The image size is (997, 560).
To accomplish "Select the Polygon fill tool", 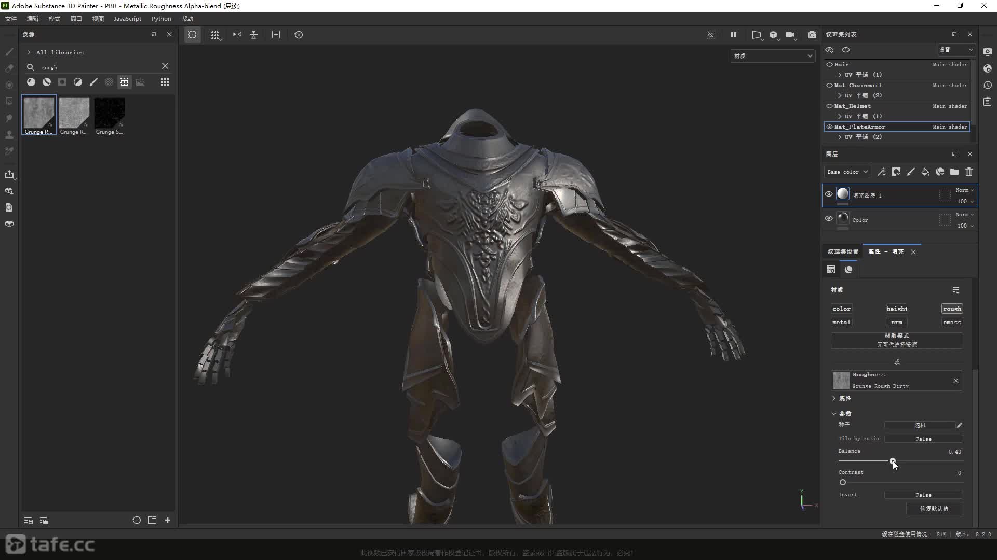I will click(9, 102).
